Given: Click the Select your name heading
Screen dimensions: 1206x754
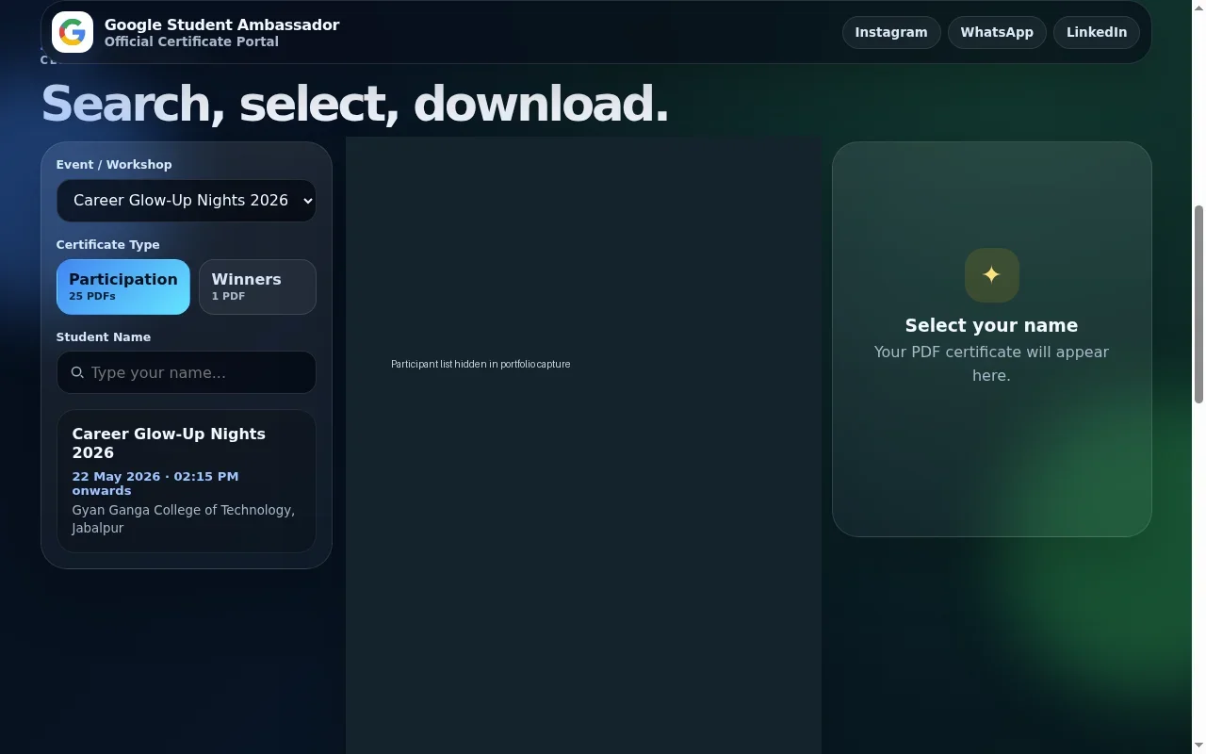Looking at the screenshot, I should point(991,325).
